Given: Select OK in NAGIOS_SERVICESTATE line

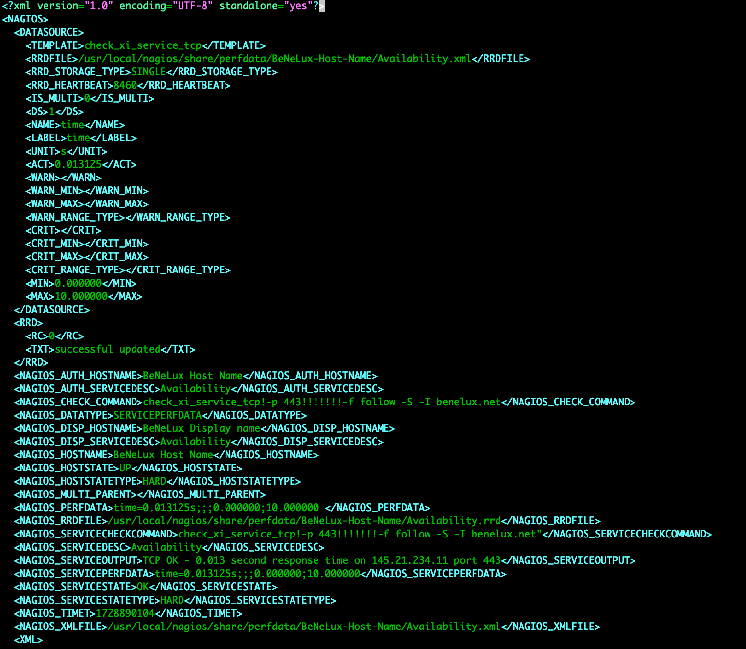Looking at the screenshot, I should click(x=143, y=587).
